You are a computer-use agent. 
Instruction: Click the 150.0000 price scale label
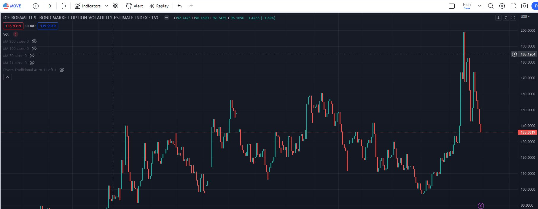pyautogui.click(x=528, y=110)
